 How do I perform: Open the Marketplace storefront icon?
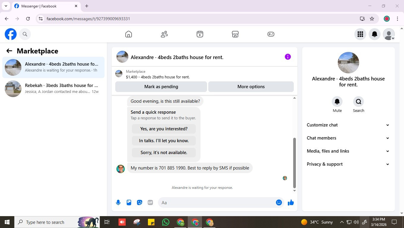(235, 34)
